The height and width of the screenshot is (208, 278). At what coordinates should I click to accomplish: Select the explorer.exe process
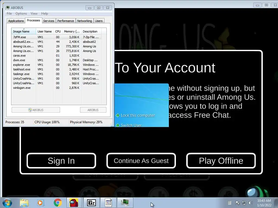(56, 65)
